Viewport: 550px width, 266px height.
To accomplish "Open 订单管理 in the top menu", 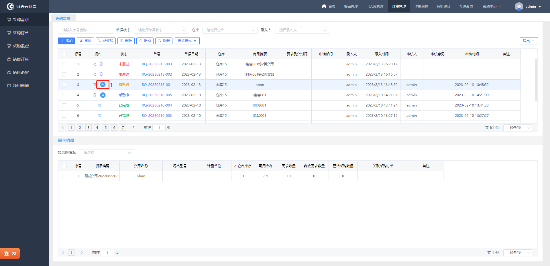I will tap(399, 6).
